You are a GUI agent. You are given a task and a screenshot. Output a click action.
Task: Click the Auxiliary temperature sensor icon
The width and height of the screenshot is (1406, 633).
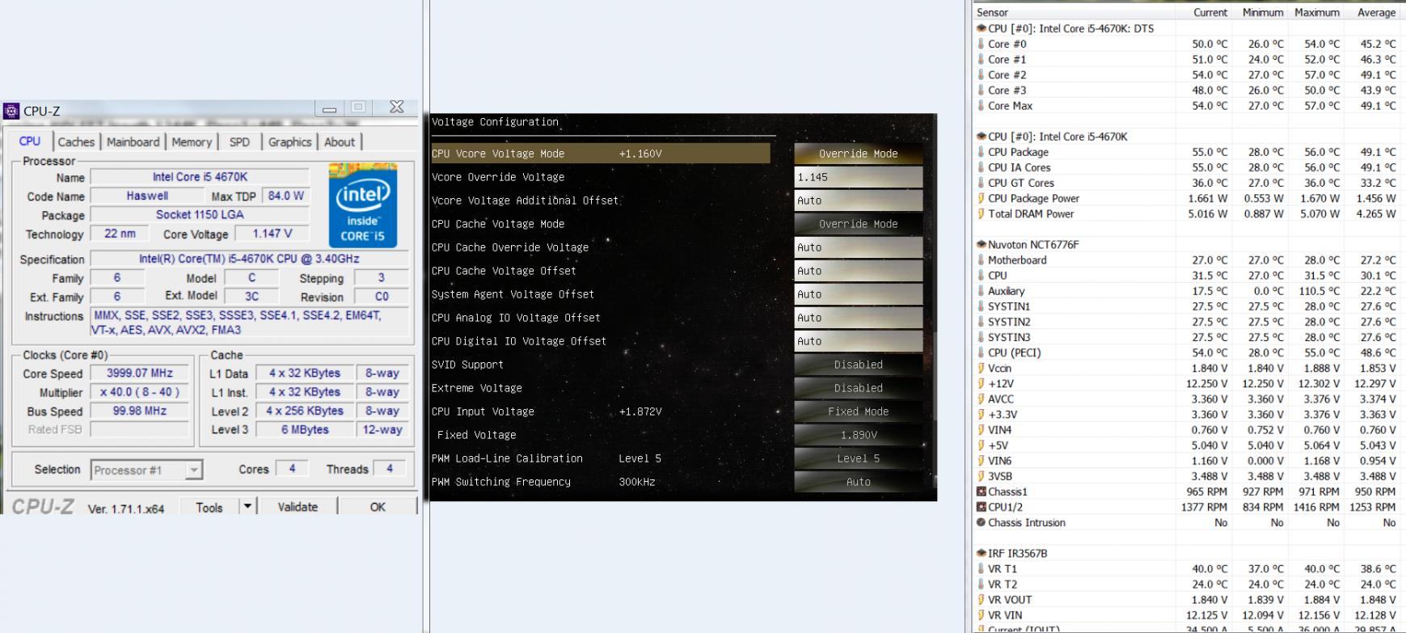(x=981, y=290)
